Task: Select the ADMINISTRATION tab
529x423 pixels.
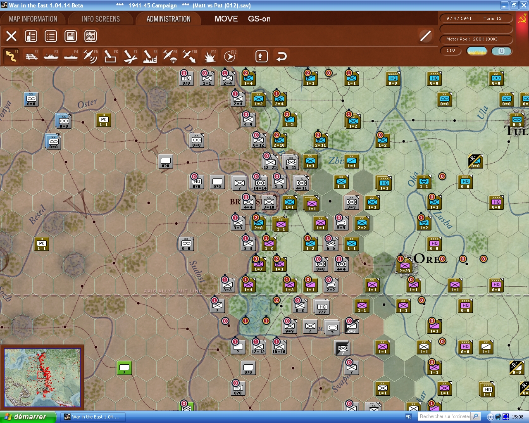Action: (x=169, y=19)
